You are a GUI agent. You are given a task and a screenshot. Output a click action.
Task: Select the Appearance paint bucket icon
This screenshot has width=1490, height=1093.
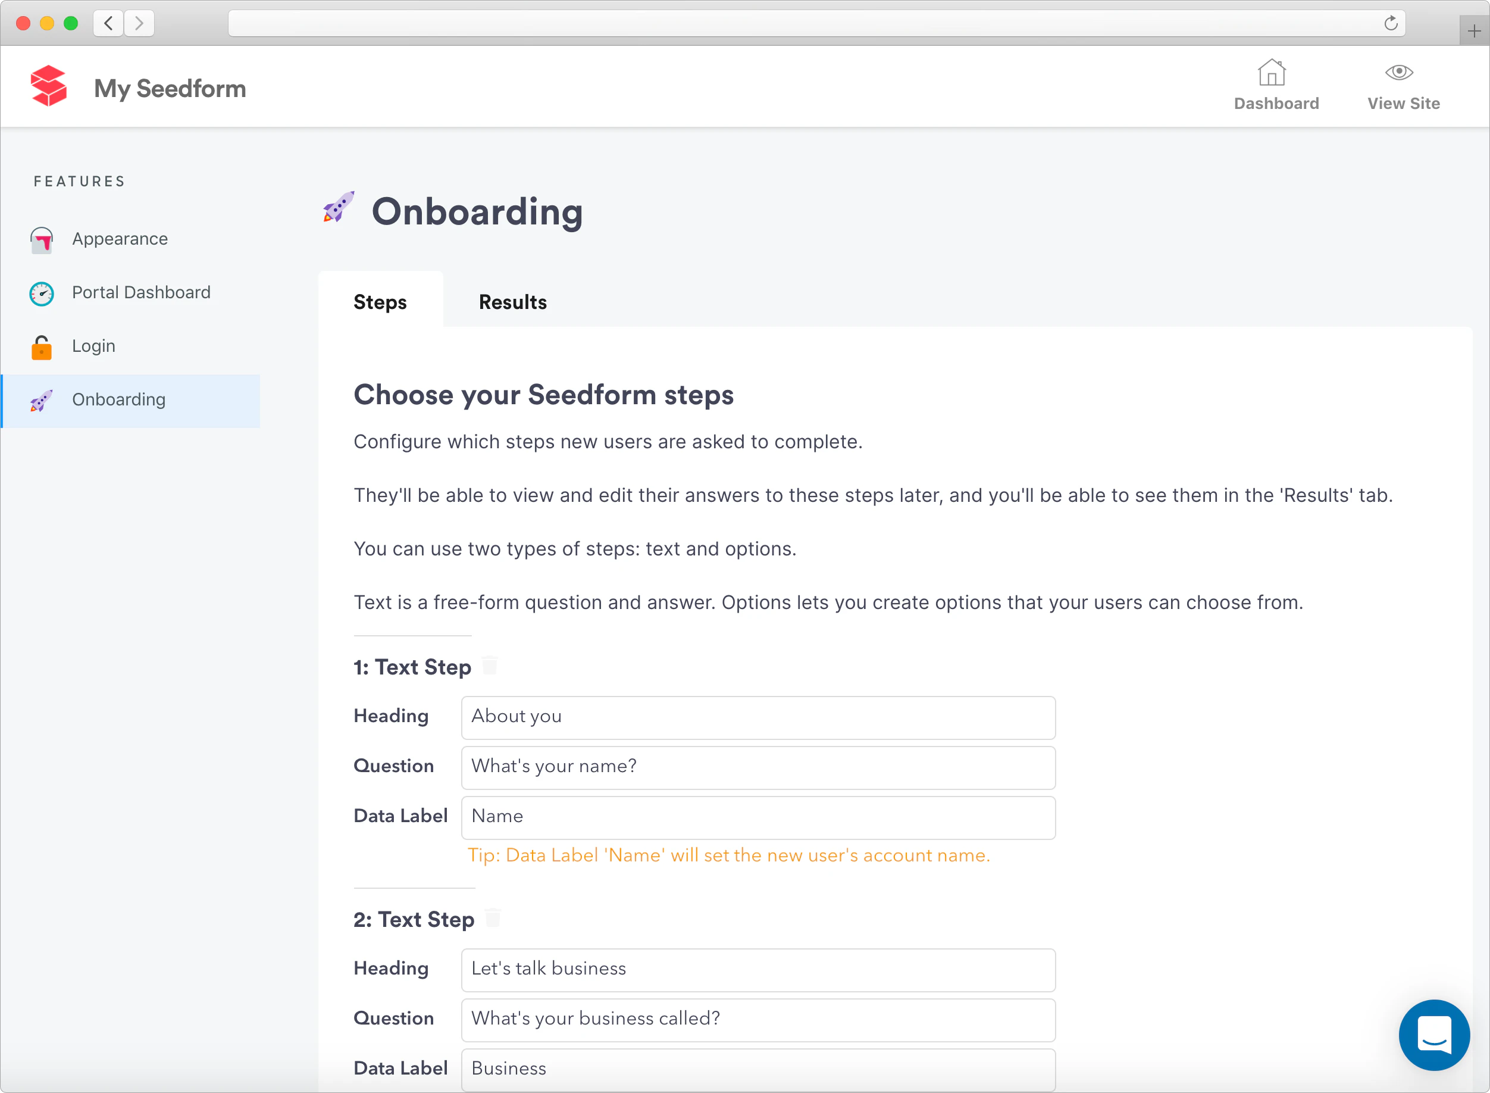click(41, 240)
